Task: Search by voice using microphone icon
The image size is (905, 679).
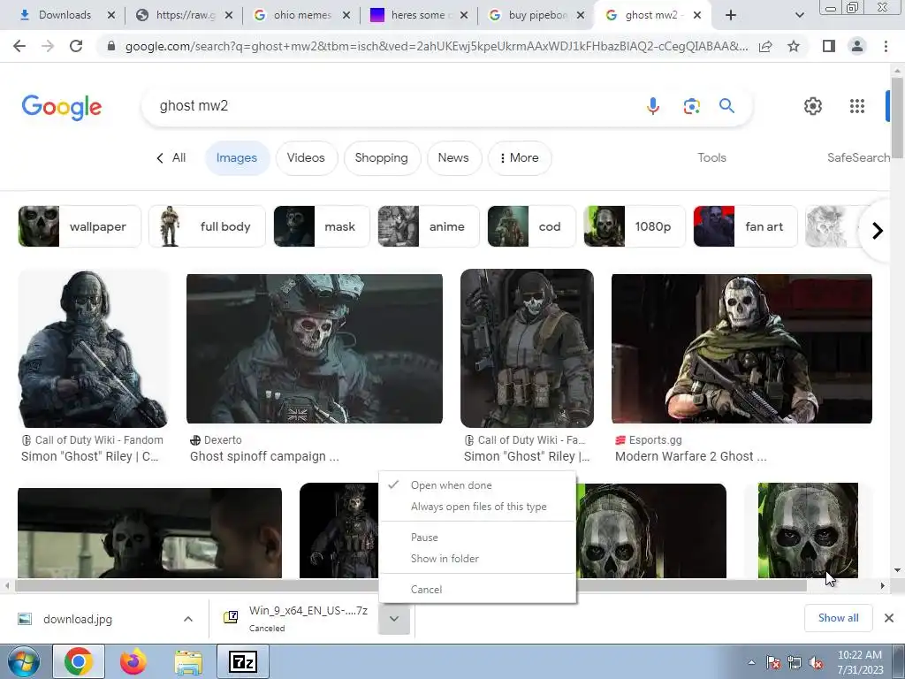Action: tap(653, 106)
